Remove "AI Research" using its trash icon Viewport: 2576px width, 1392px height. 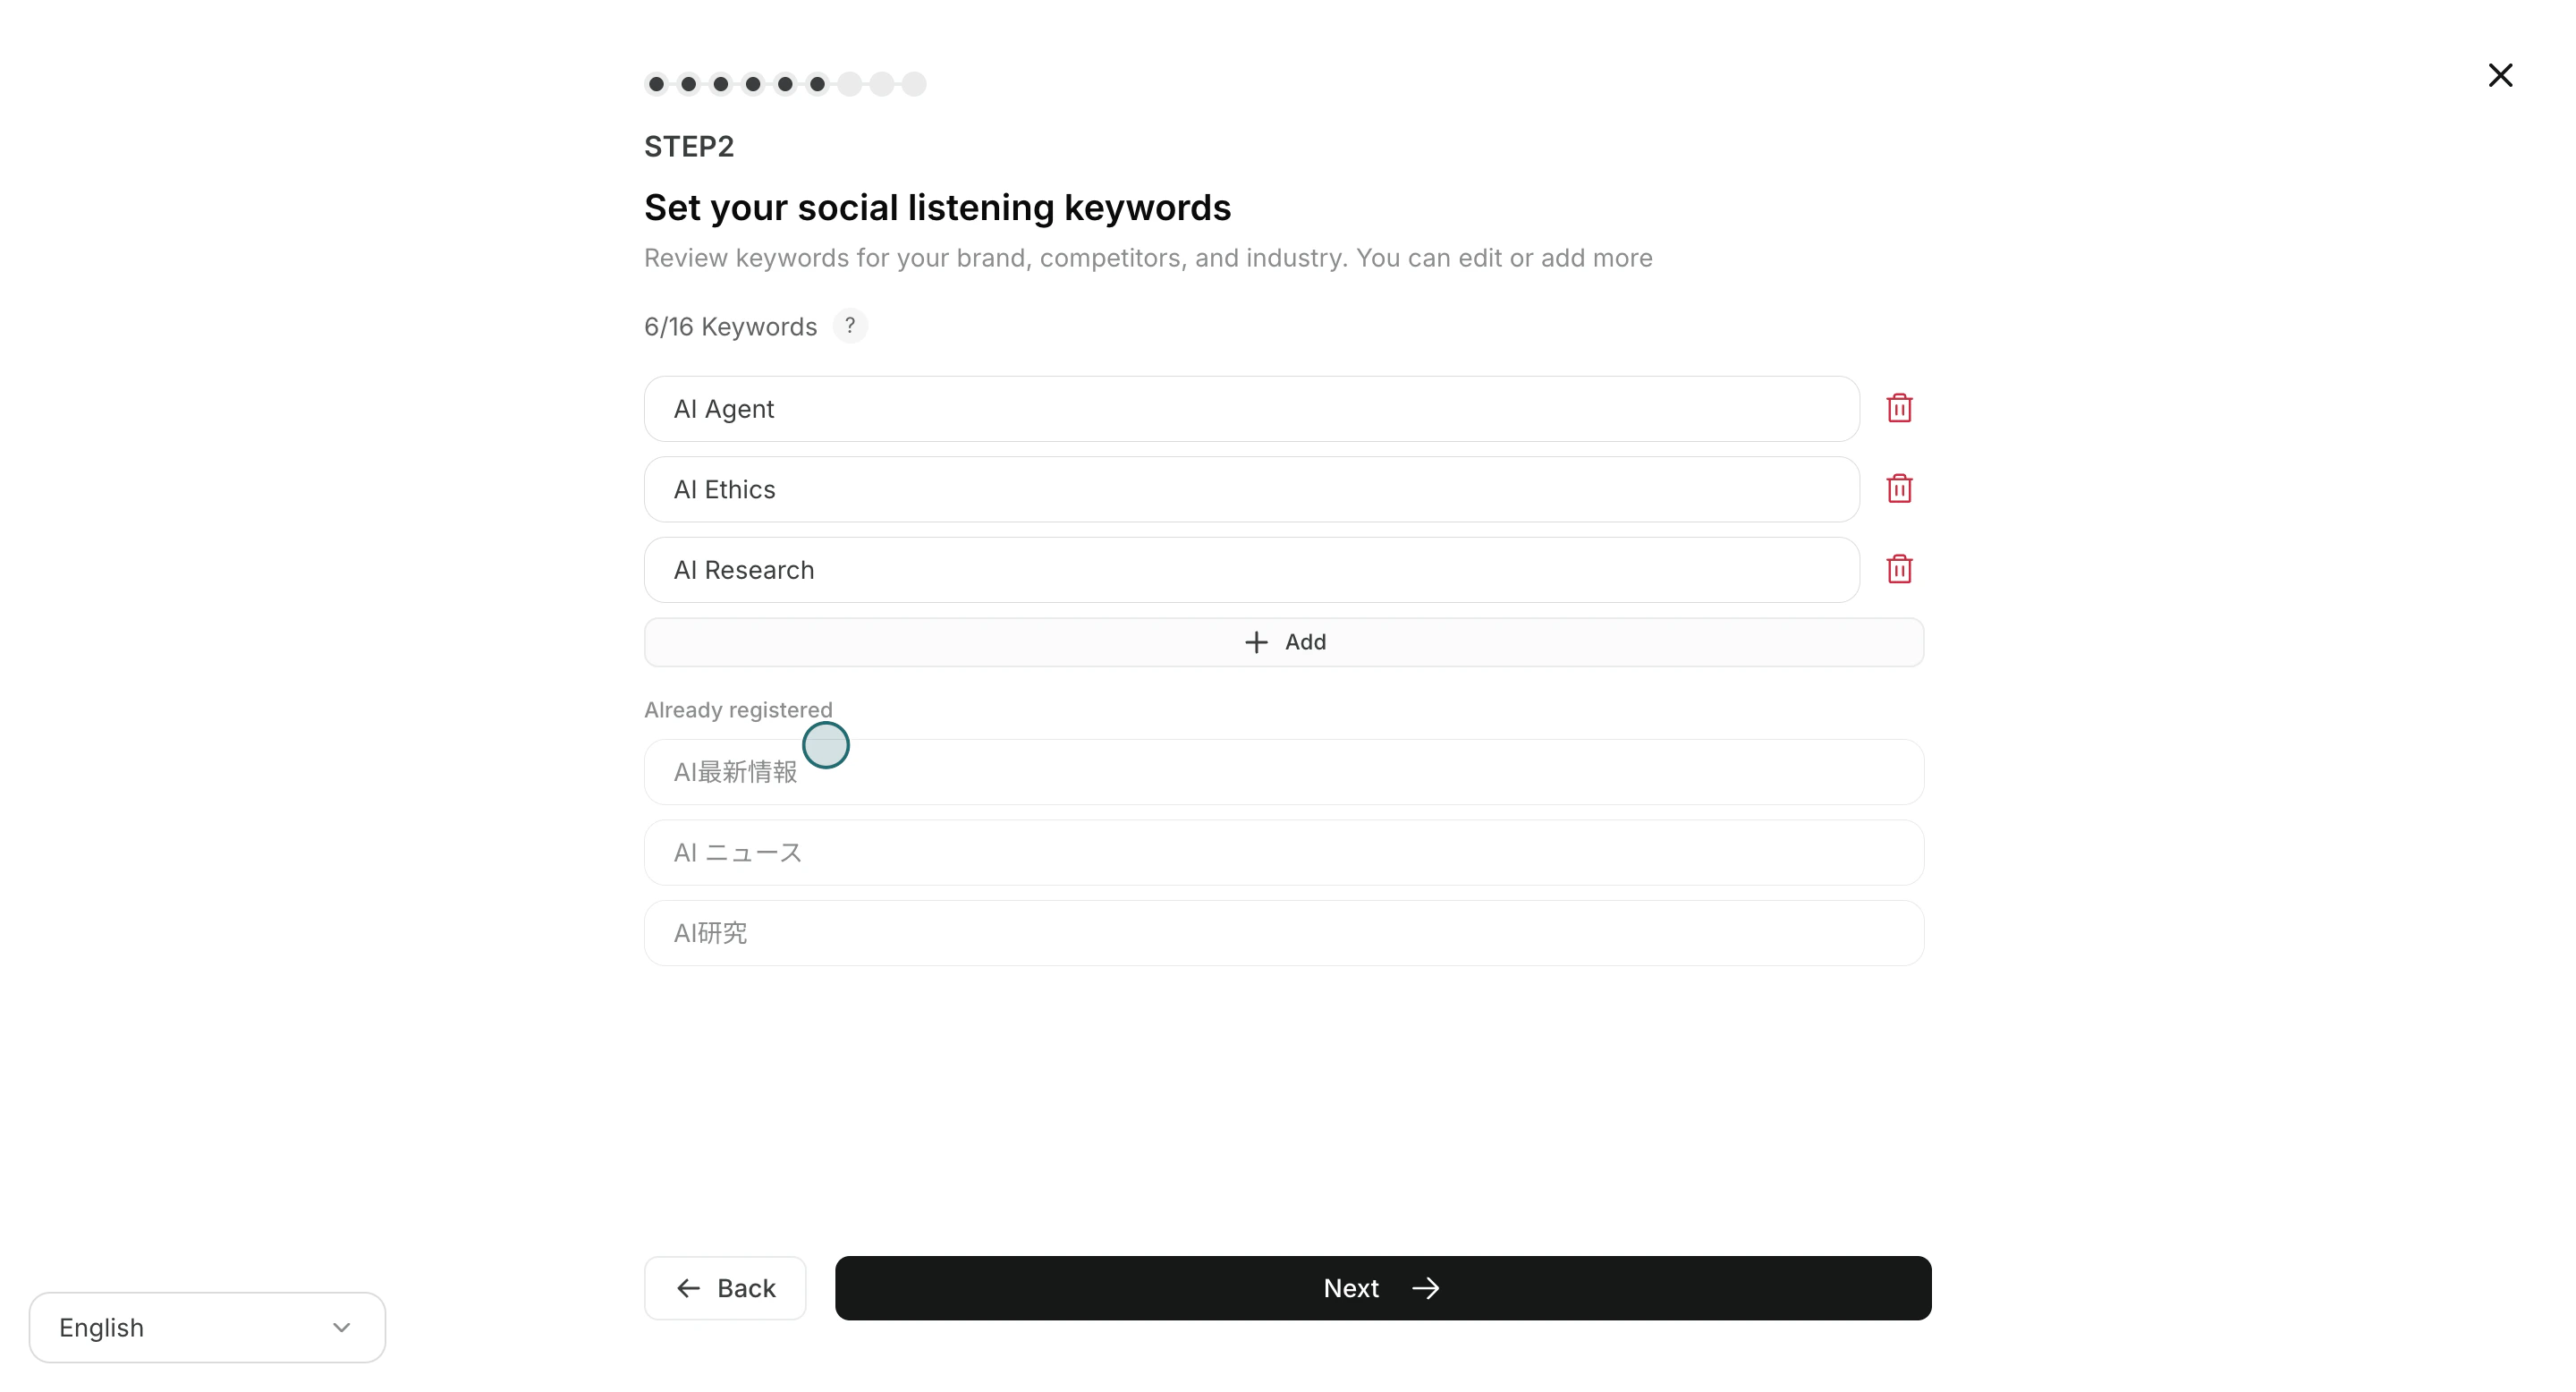(x=1899, y=568)
